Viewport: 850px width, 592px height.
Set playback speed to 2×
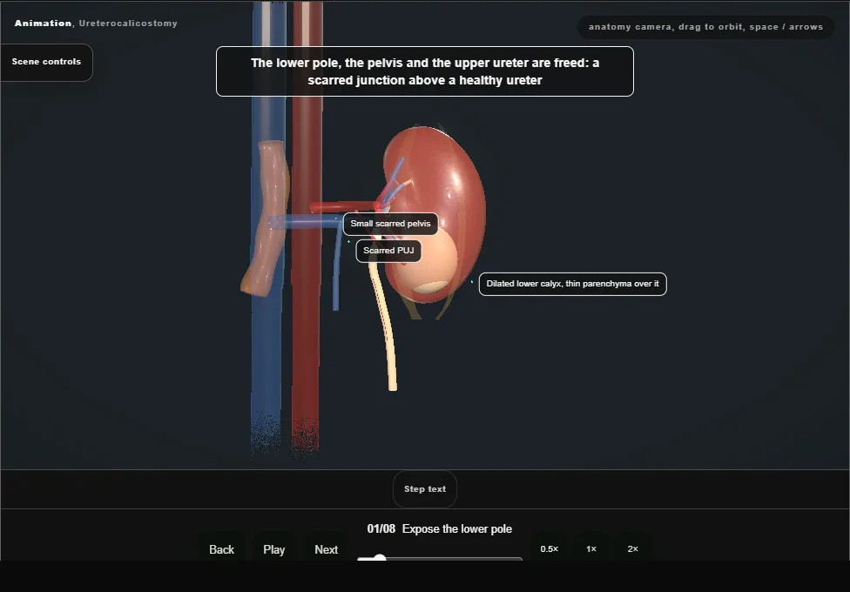click(x=632, y=548)
